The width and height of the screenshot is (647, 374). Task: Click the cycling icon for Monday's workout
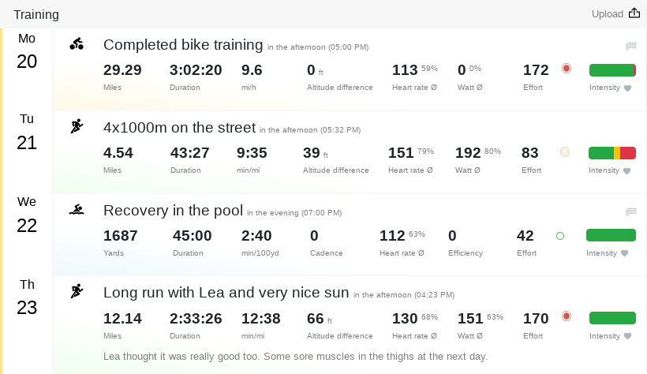[x=77, y=44]
